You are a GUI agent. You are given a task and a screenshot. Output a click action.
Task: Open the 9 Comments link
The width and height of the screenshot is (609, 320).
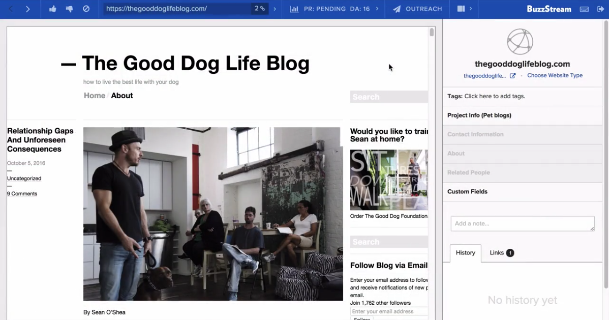[22, 194]
